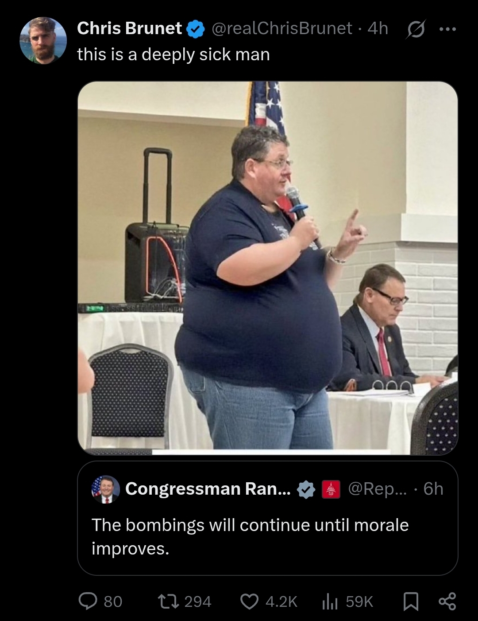Open the quoted tweet's 6h timestamp

(433, 488)
